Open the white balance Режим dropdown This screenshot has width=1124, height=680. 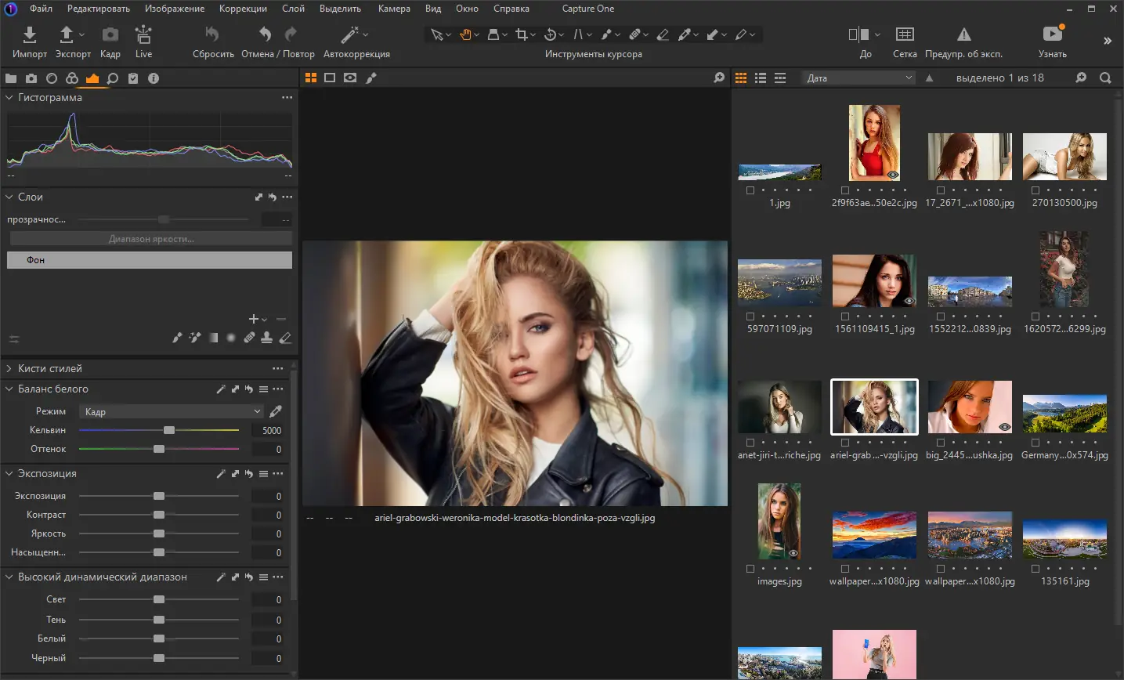171,411
